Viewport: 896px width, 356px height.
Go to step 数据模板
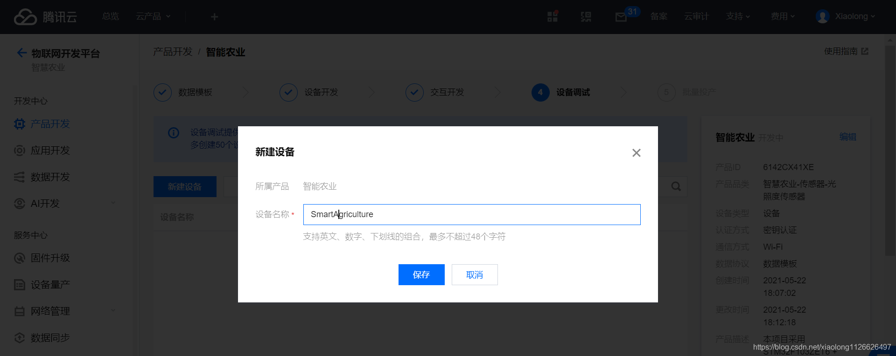coord(183,92)
